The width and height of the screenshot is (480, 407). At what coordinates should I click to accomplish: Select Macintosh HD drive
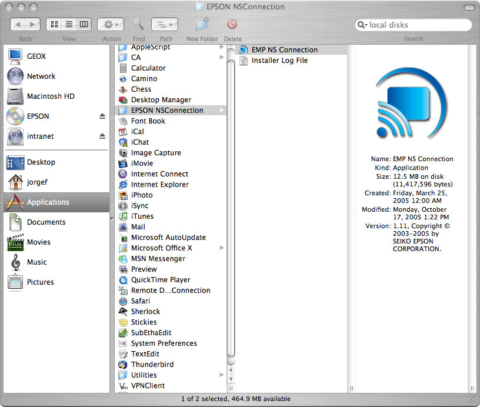[56, 96]
